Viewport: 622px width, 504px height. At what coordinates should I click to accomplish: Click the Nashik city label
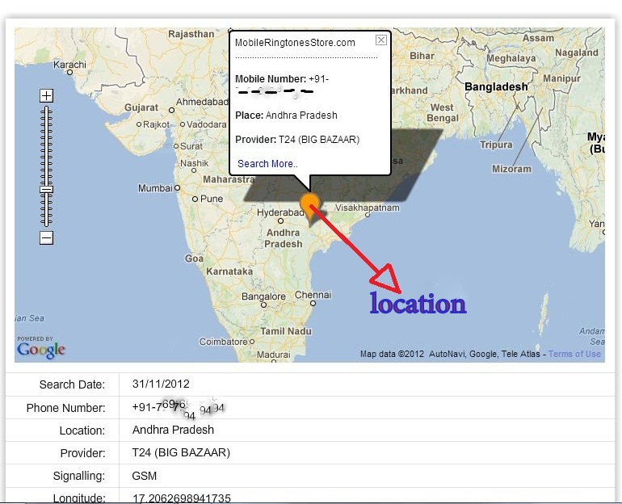click(x=194, y=163)
